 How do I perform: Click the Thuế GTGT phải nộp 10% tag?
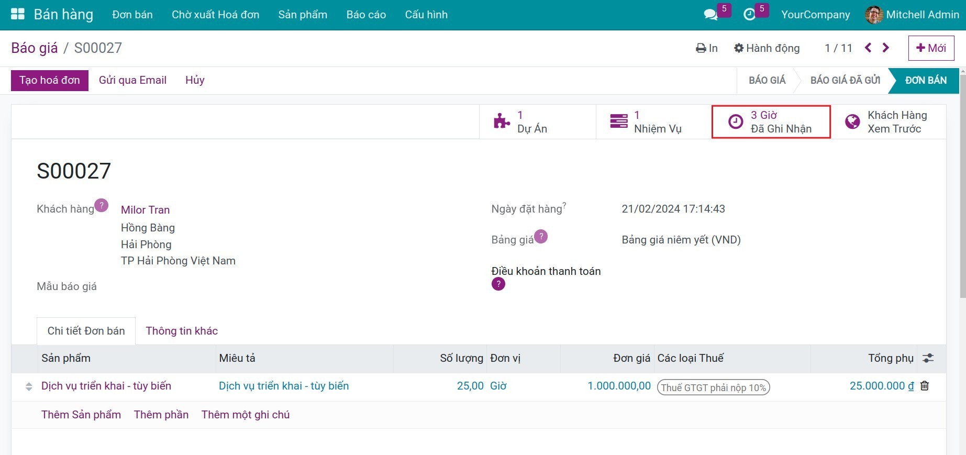(x=713, y=387)
